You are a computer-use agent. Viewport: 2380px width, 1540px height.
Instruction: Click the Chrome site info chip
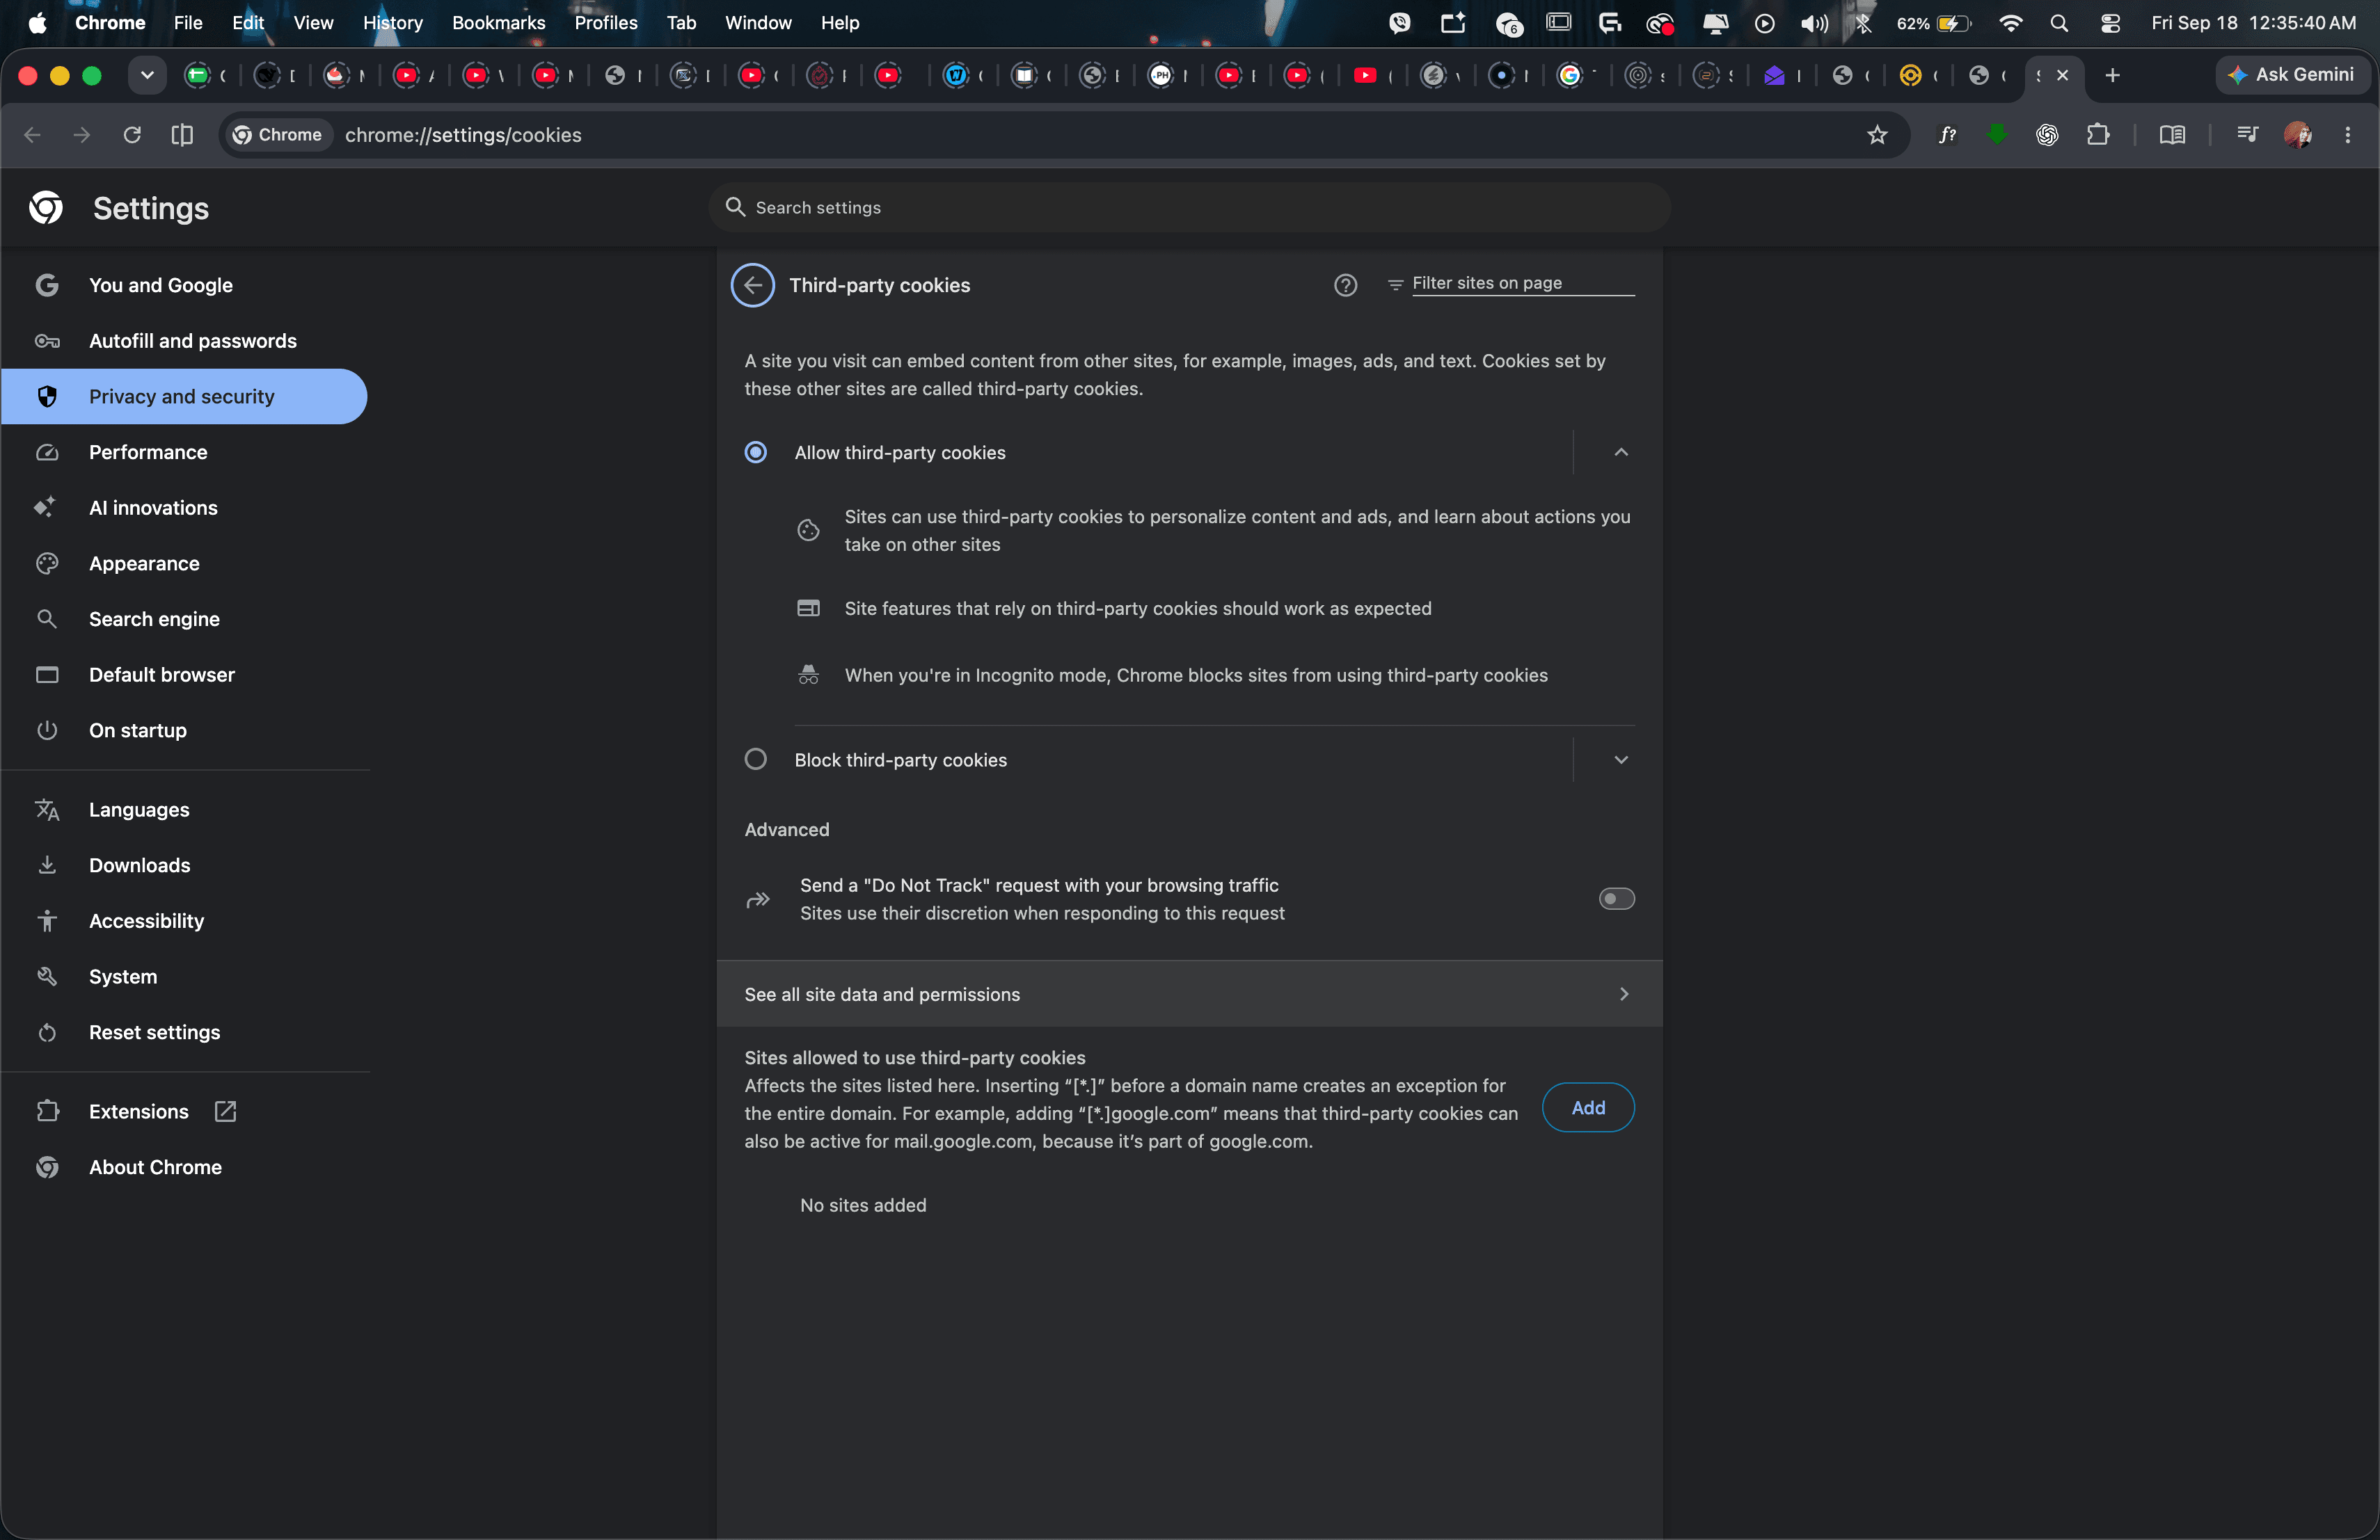(x=278, y=135)
